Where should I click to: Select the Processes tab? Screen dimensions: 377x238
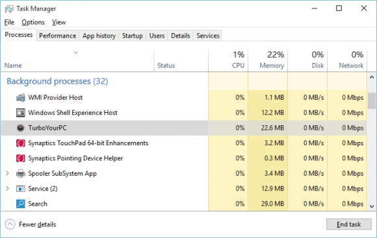pos(19,35)
